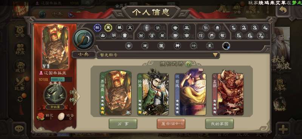Click the 我的家园 button
302x139 pixels.
219,124
